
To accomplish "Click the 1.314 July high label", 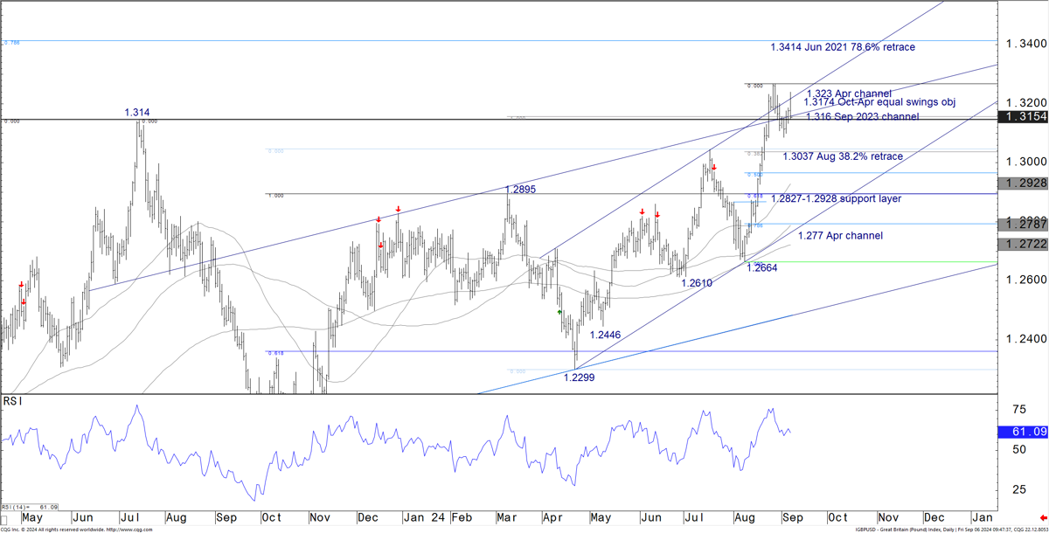I will (x=136, y=113).
